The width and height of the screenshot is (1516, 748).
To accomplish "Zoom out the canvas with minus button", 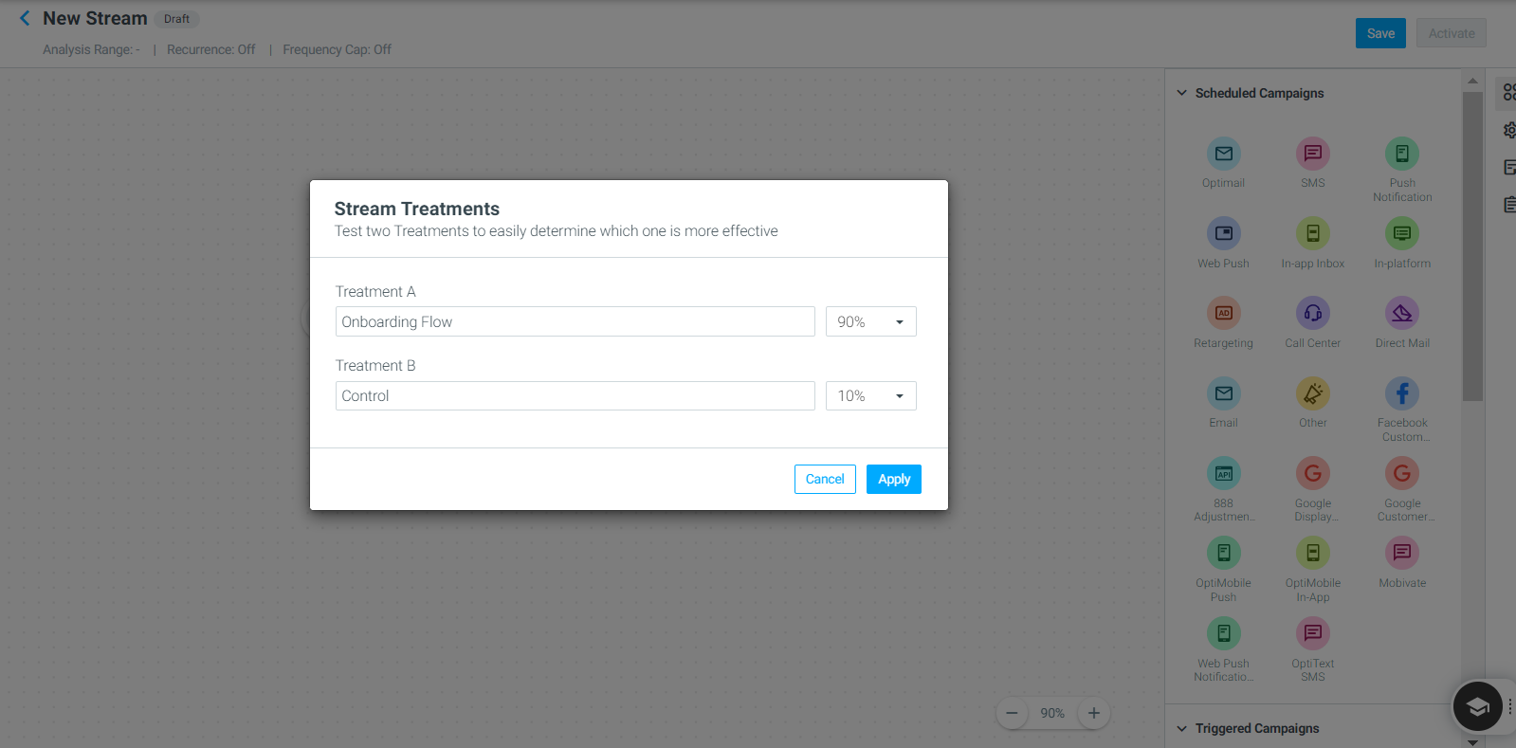I will click(1012, 713).
